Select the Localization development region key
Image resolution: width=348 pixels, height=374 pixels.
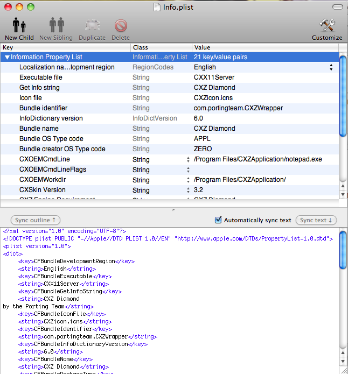pyautogui.click(x=67, y=67)
